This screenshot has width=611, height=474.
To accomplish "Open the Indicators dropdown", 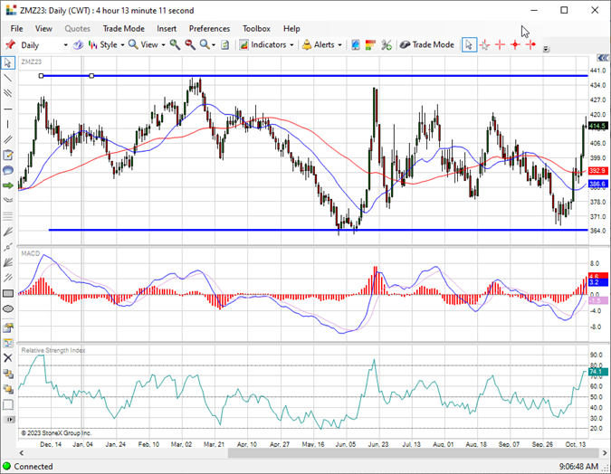I will point(266,45).
